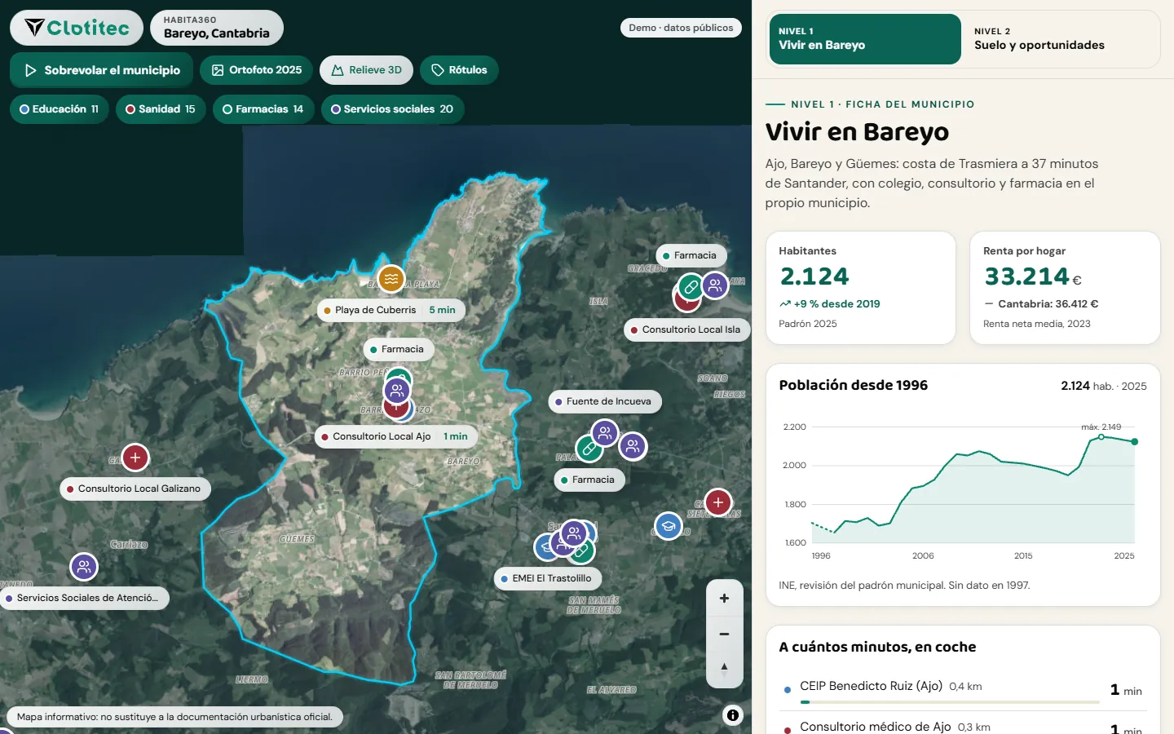Click map disclaimer 'Mapa informativo' note
This screenshot has width=1174, height=734.
(x=174, y=717)
